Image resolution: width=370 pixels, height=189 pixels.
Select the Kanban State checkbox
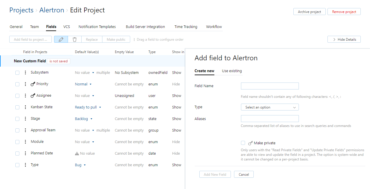point(17,107)
